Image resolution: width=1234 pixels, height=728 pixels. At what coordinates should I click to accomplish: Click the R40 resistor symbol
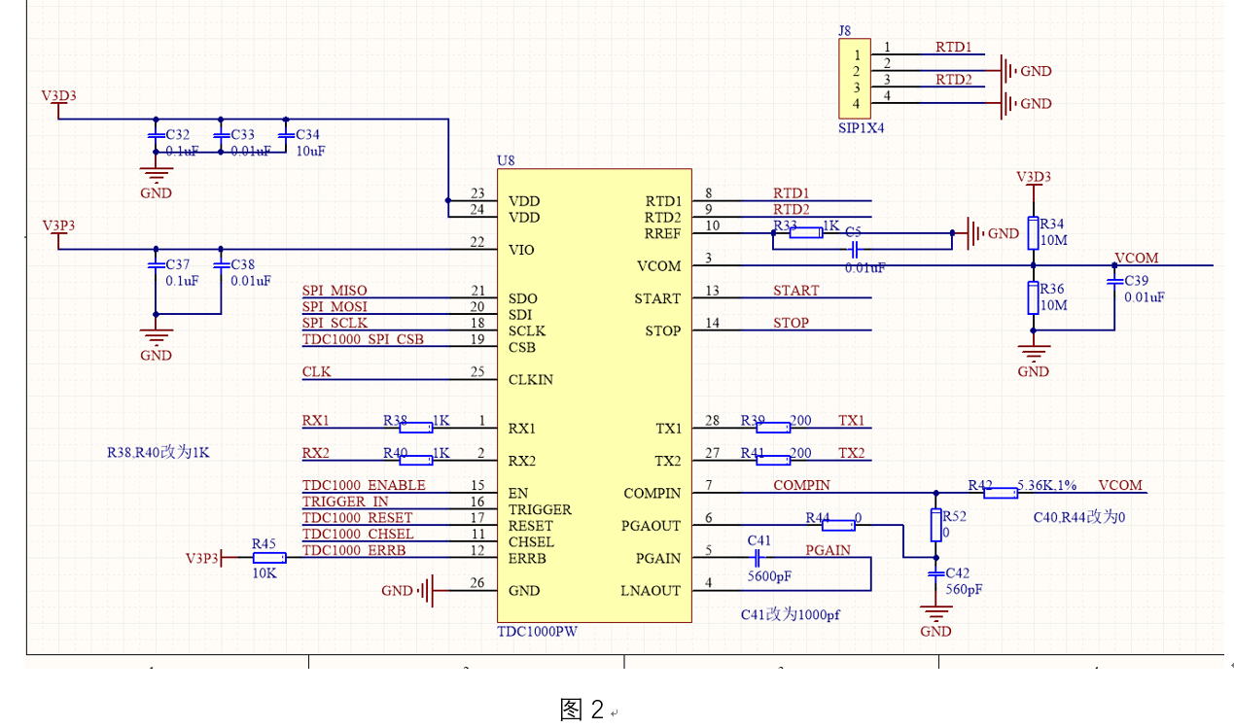[417, 461]
